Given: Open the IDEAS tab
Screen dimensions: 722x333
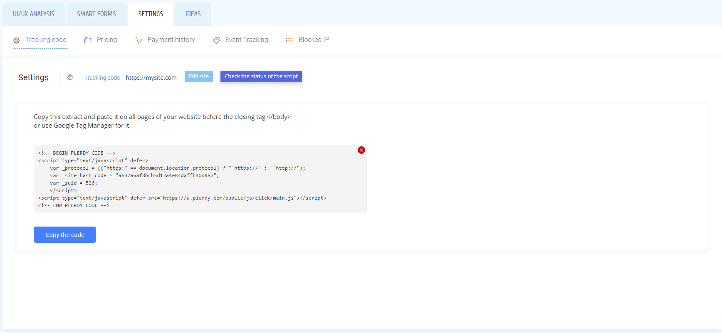Looking at the screenshot, I should [x=193, y=14].
